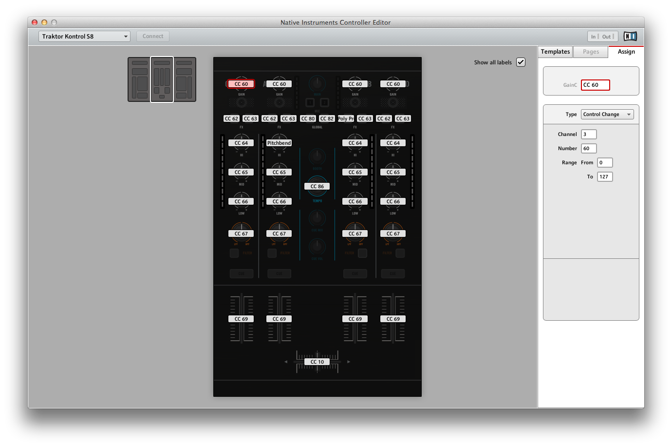
Task: Show the mixer area in overview
Action: click(162, 79)
